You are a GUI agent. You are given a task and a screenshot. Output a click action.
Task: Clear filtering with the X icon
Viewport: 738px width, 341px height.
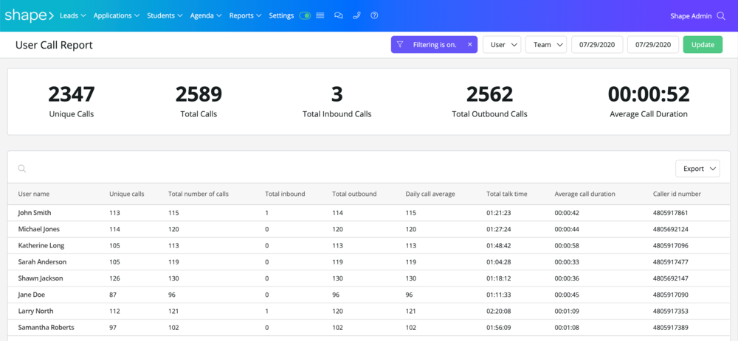point(469,45)
